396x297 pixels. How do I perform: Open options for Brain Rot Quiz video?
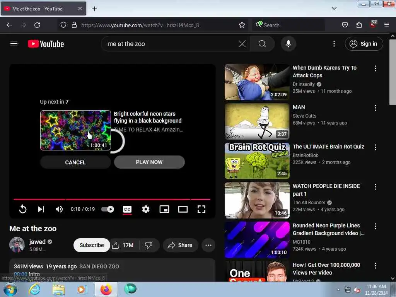(375, 147)
